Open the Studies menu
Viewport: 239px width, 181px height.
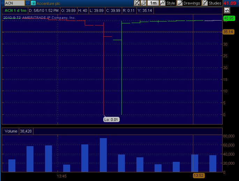(x=212, y=3)
